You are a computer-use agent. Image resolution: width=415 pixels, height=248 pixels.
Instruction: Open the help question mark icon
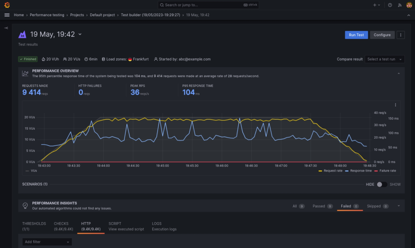point(390,5)
